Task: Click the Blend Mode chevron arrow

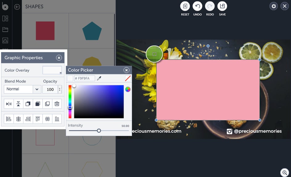Action: pyautogui.click(x=37, y=89)
